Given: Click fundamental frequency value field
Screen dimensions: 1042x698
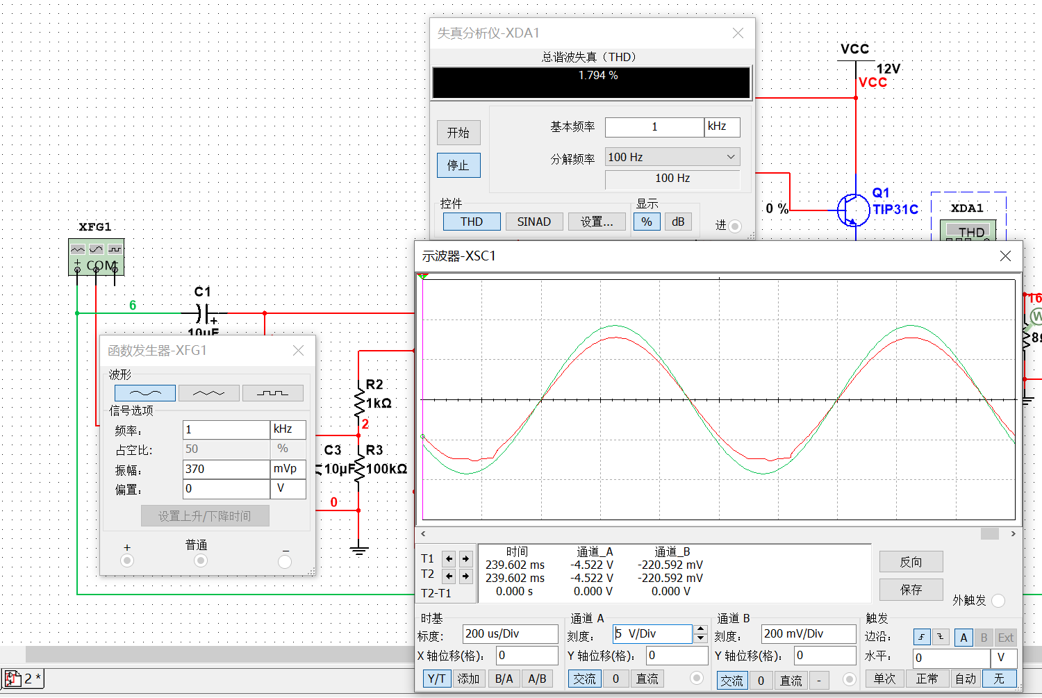Looking at the screenshot, I should pyautogui.click(x=654, y=126).
